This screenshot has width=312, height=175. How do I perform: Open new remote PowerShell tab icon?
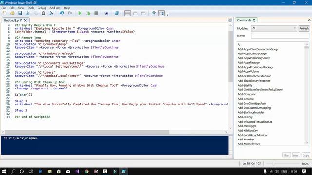coord(106,13)
